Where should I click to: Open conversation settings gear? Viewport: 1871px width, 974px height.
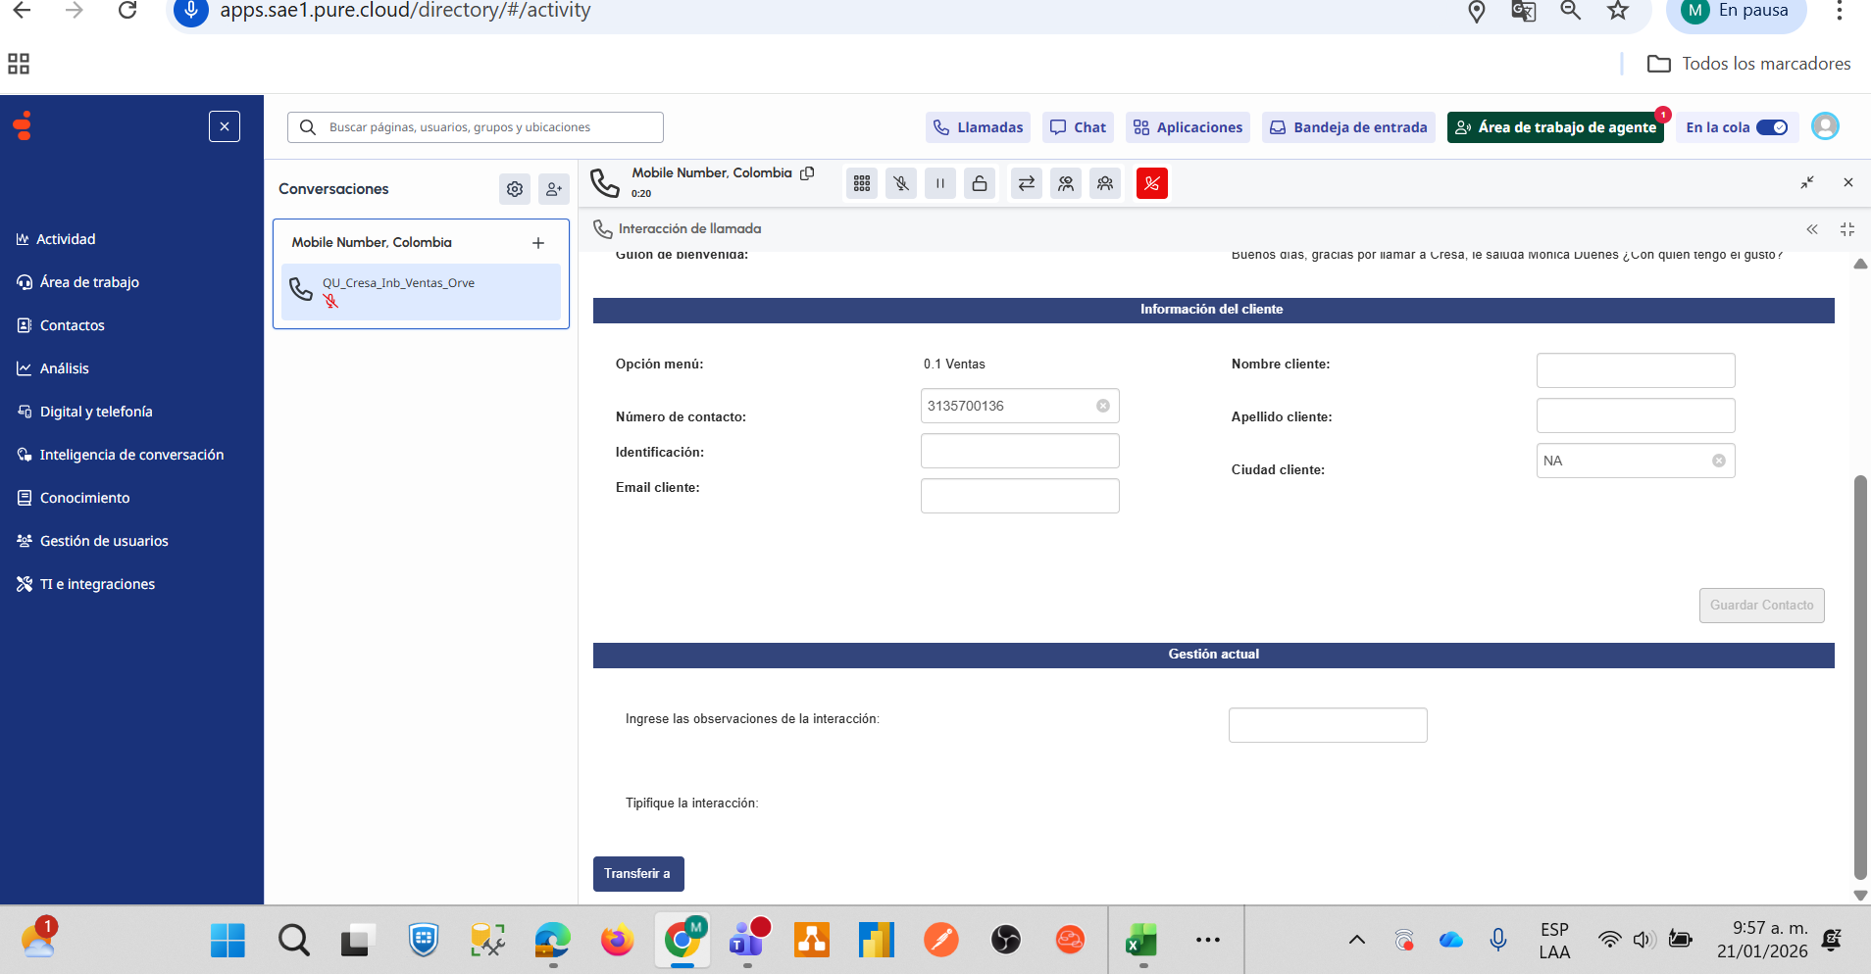(515, 189)
